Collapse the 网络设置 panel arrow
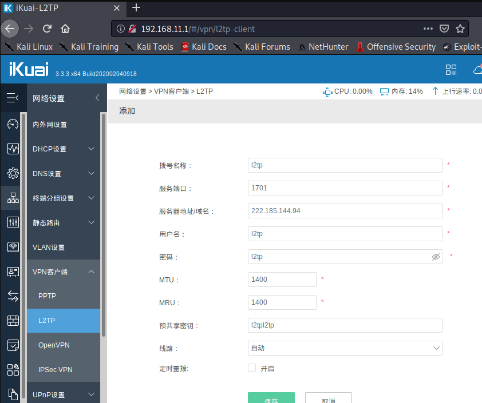Viewport: 482px width, 403px height. (97, 98)
